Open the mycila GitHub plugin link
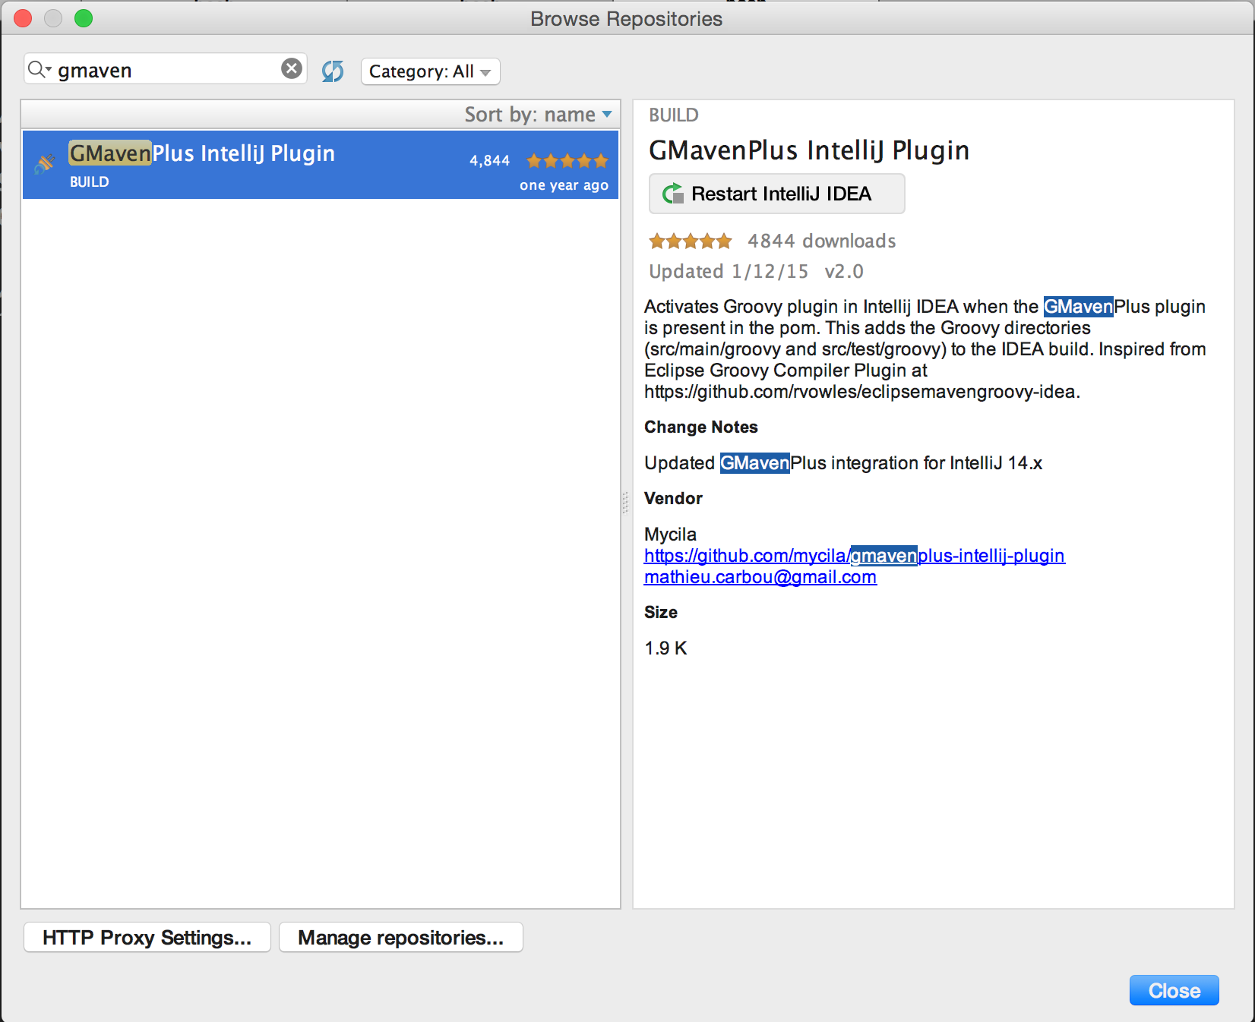Viewport: 1255px width, 1022px height. [855, 556]
